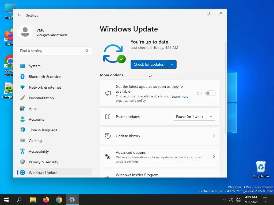Select System in the settings menu

click(55, 66)
